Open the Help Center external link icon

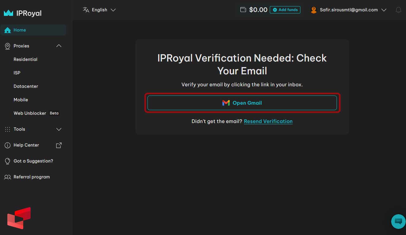58,145
